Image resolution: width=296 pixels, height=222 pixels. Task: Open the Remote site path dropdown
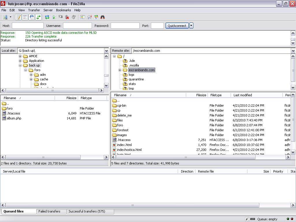point(293,51)
